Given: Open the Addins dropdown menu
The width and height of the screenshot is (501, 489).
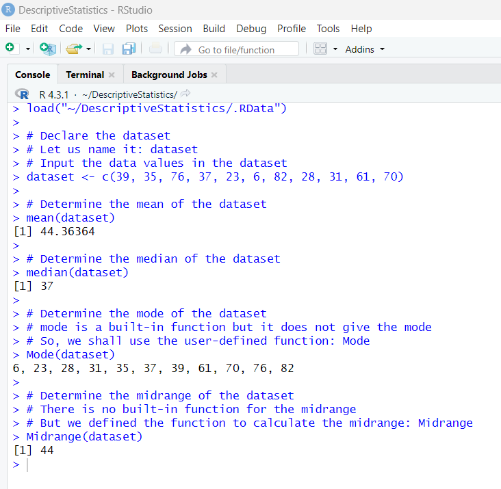Looking at the screenshot, I should coord(365,49).
